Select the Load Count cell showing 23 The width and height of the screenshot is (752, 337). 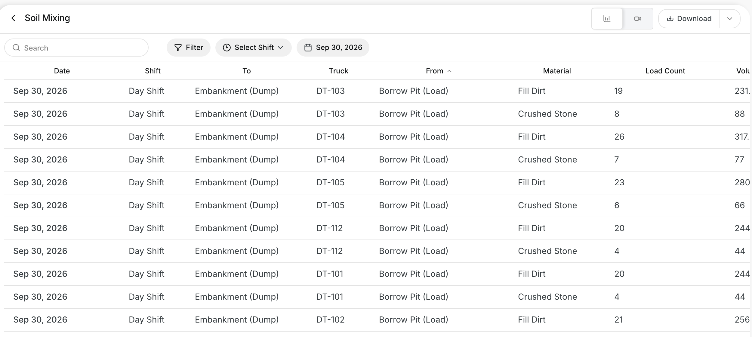click(619, 182)
